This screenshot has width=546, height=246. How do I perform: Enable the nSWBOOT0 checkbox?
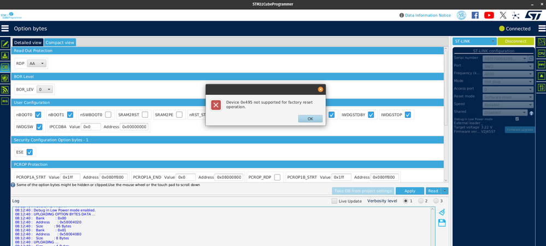point(108,115)
